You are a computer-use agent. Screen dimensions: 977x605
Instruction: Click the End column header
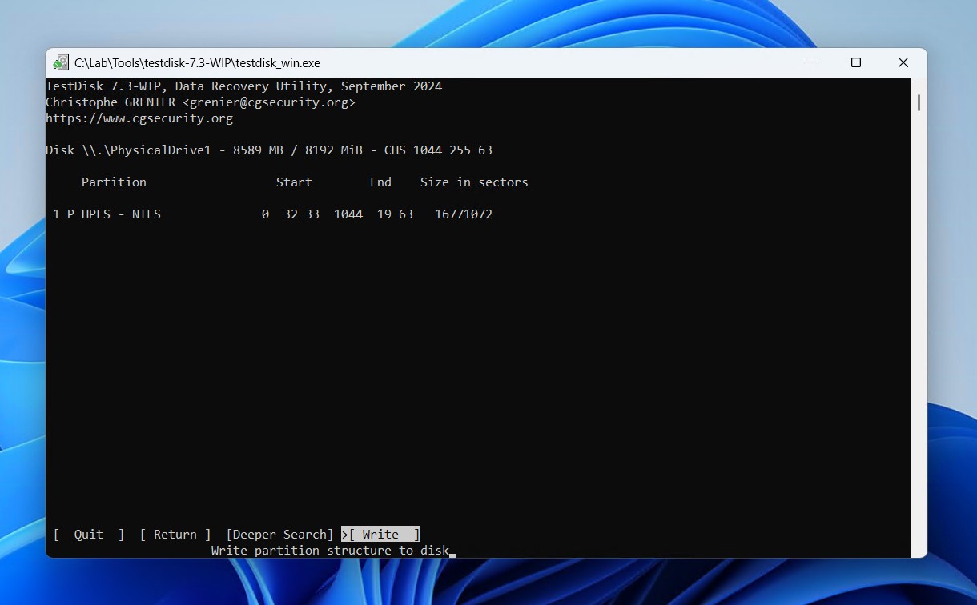click(380, 182)
